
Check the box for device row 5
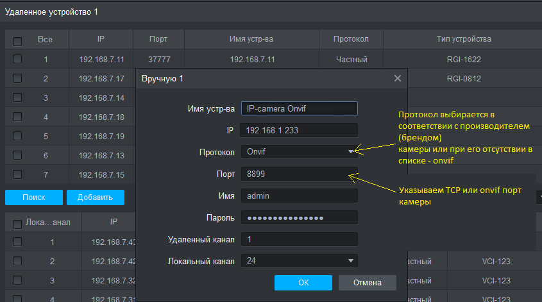pyautogui.click(x=17, y=137)
